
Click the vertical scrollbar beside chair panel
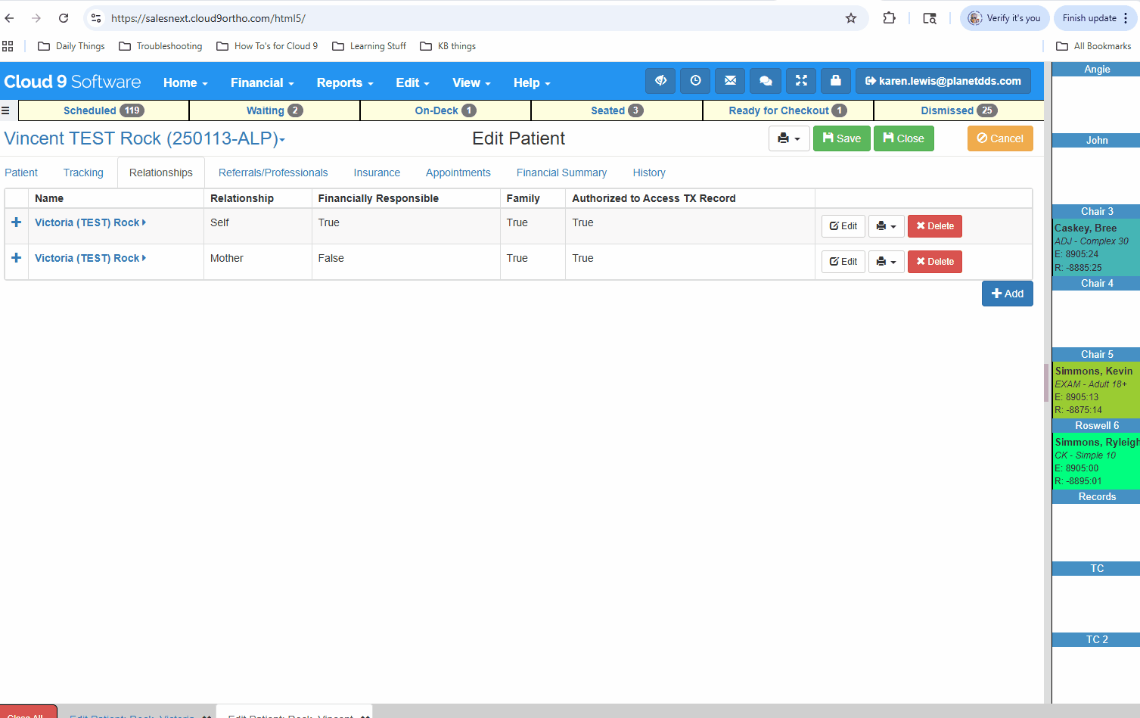click(1047, 382)
